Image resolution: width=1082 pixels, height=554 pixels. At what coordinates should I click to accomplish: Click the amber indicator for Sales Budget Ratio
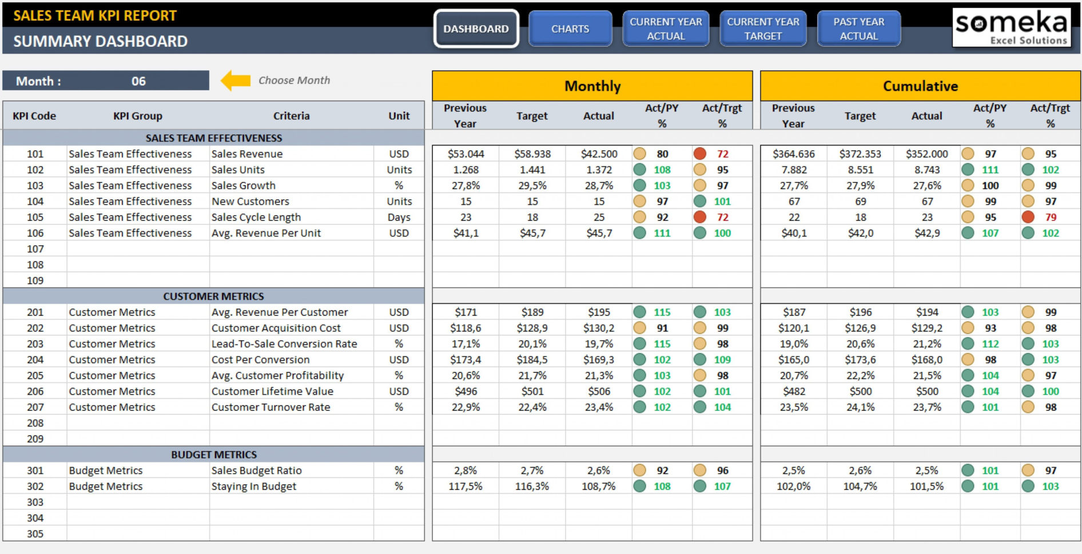(640, 470)
